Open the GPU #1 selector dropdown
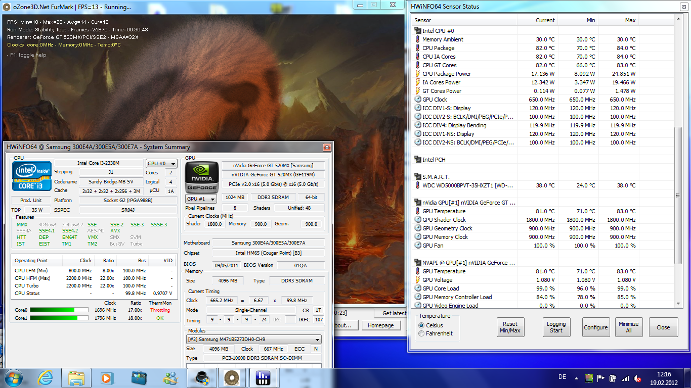 (201, 199)
